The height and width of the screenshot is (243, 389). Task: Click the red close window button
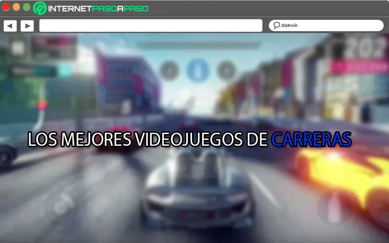[6, 7]
